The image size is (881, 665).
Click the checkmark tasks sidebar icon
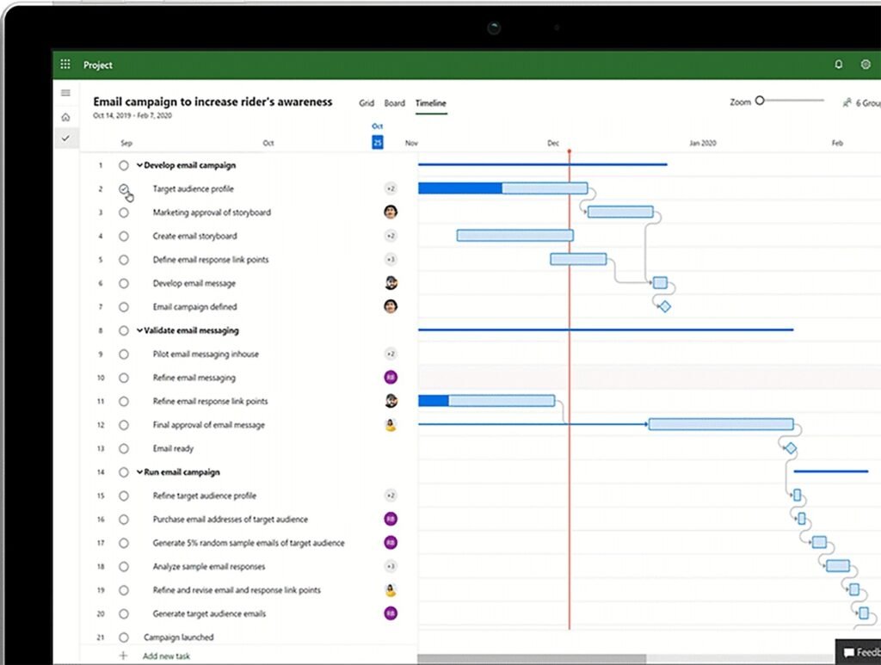(x=65, y=139)
